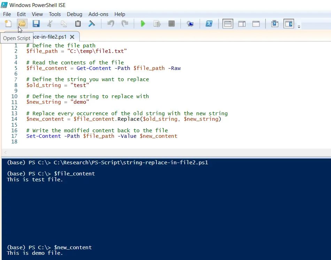Click the New Script toolbar icon

(x=8, y=23)
